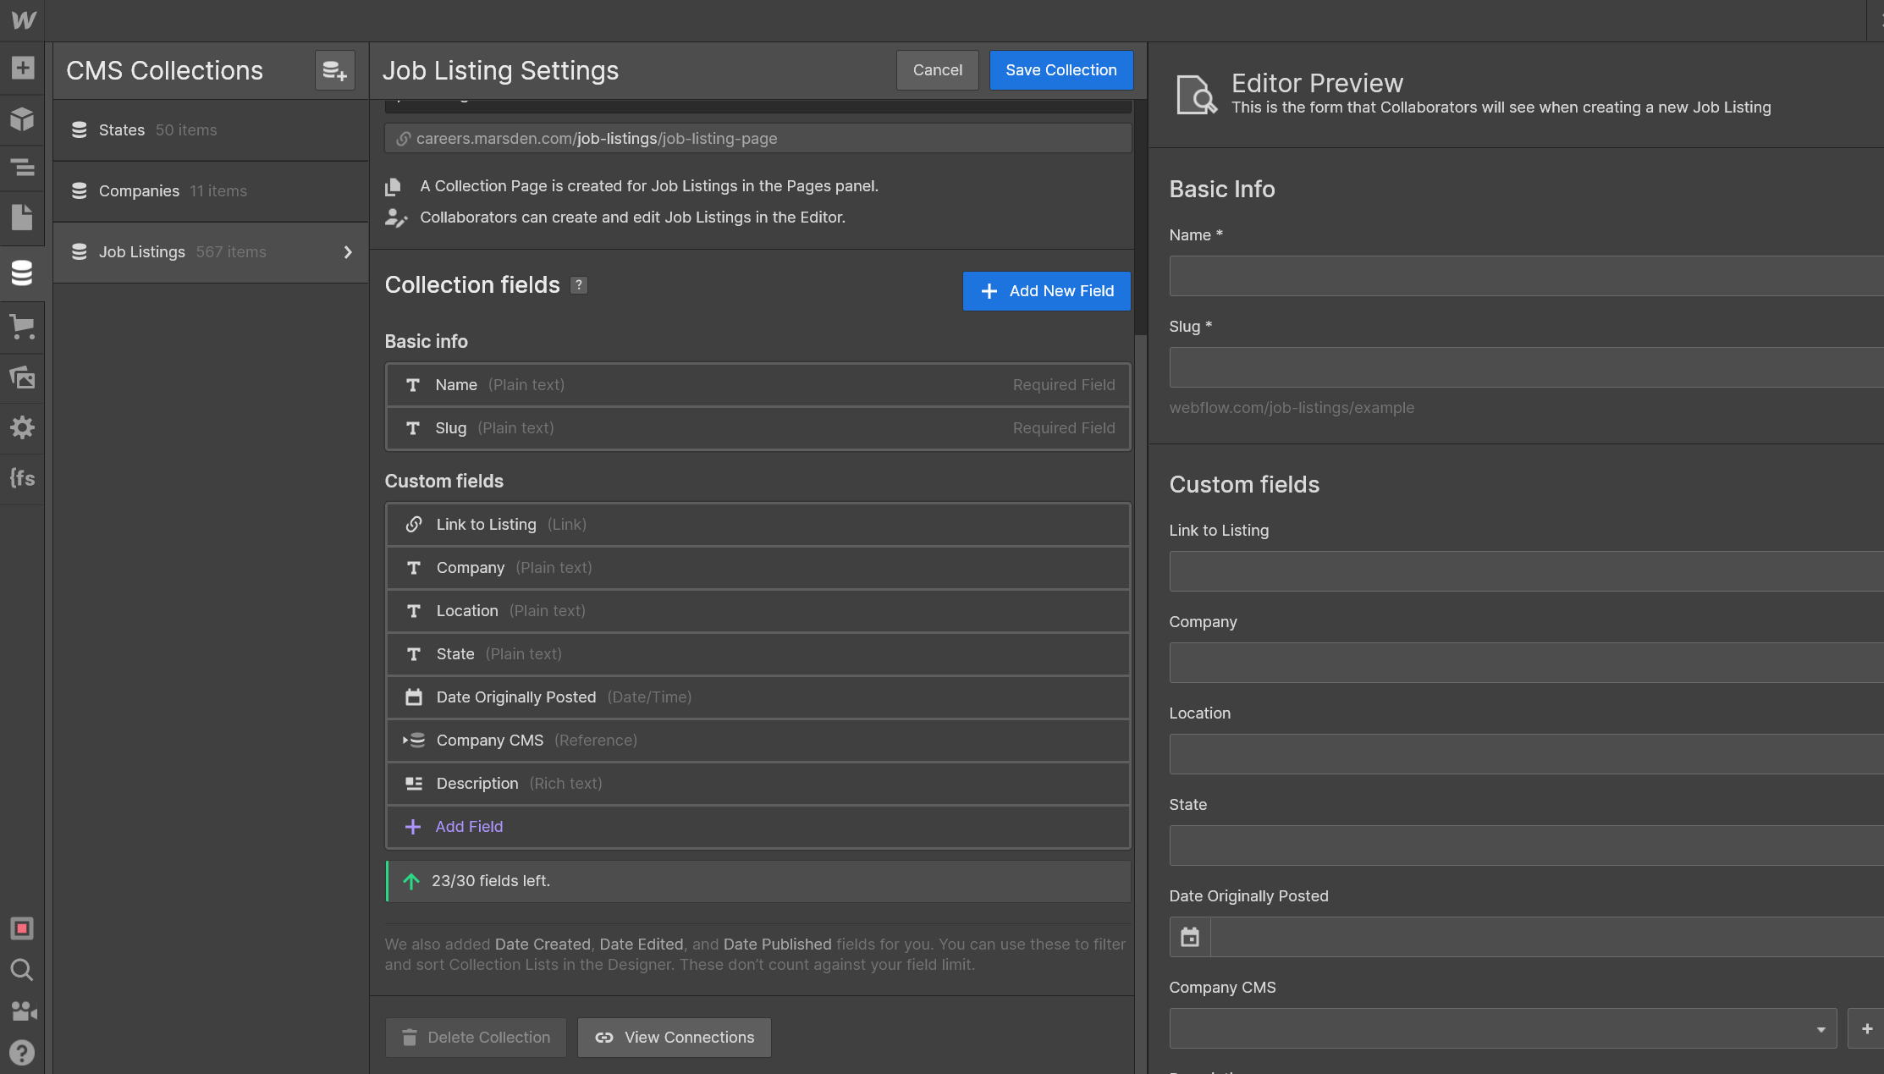Open the Finsweet {fs panel icon
Screen dimensions: 1884x1074
[x=23, y=478]
